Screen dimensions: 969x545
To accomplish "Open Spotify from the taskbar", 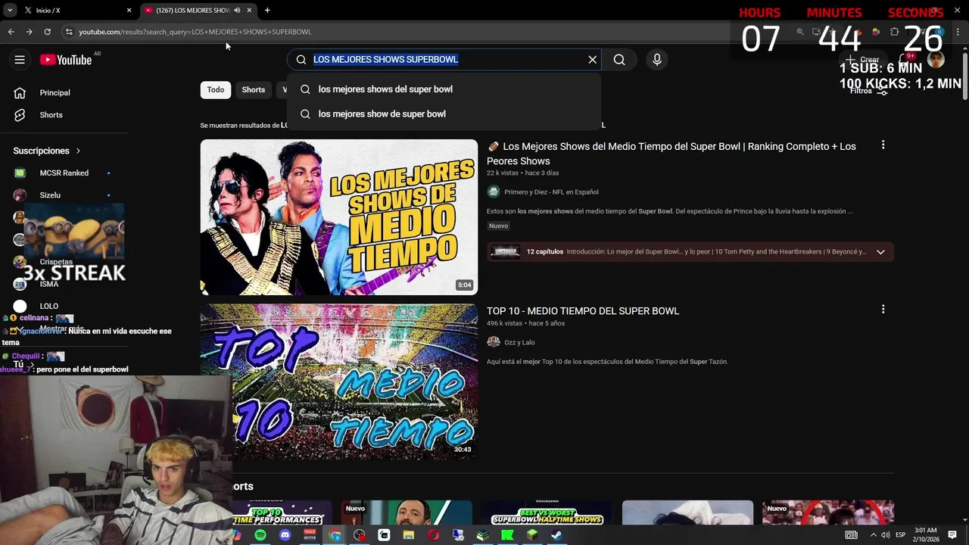I will pos(260,535).
